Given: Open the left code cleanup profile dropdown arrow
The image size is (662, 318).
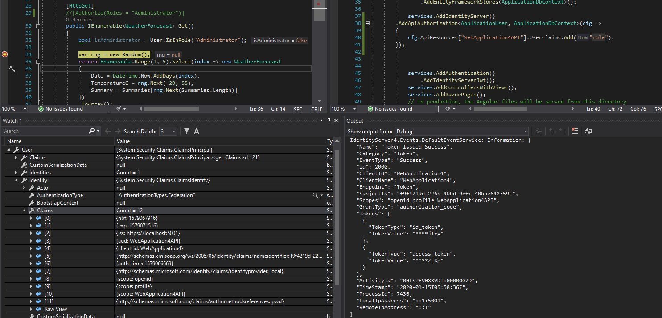Looking at the screenshot, I should click(125, 109).
